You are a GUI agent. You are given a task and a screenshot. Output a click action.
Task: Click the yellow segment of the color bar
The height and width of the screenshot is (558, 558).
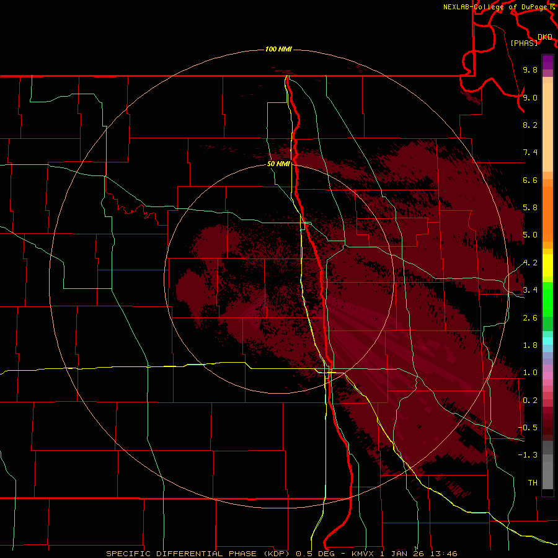click(547, 265)
